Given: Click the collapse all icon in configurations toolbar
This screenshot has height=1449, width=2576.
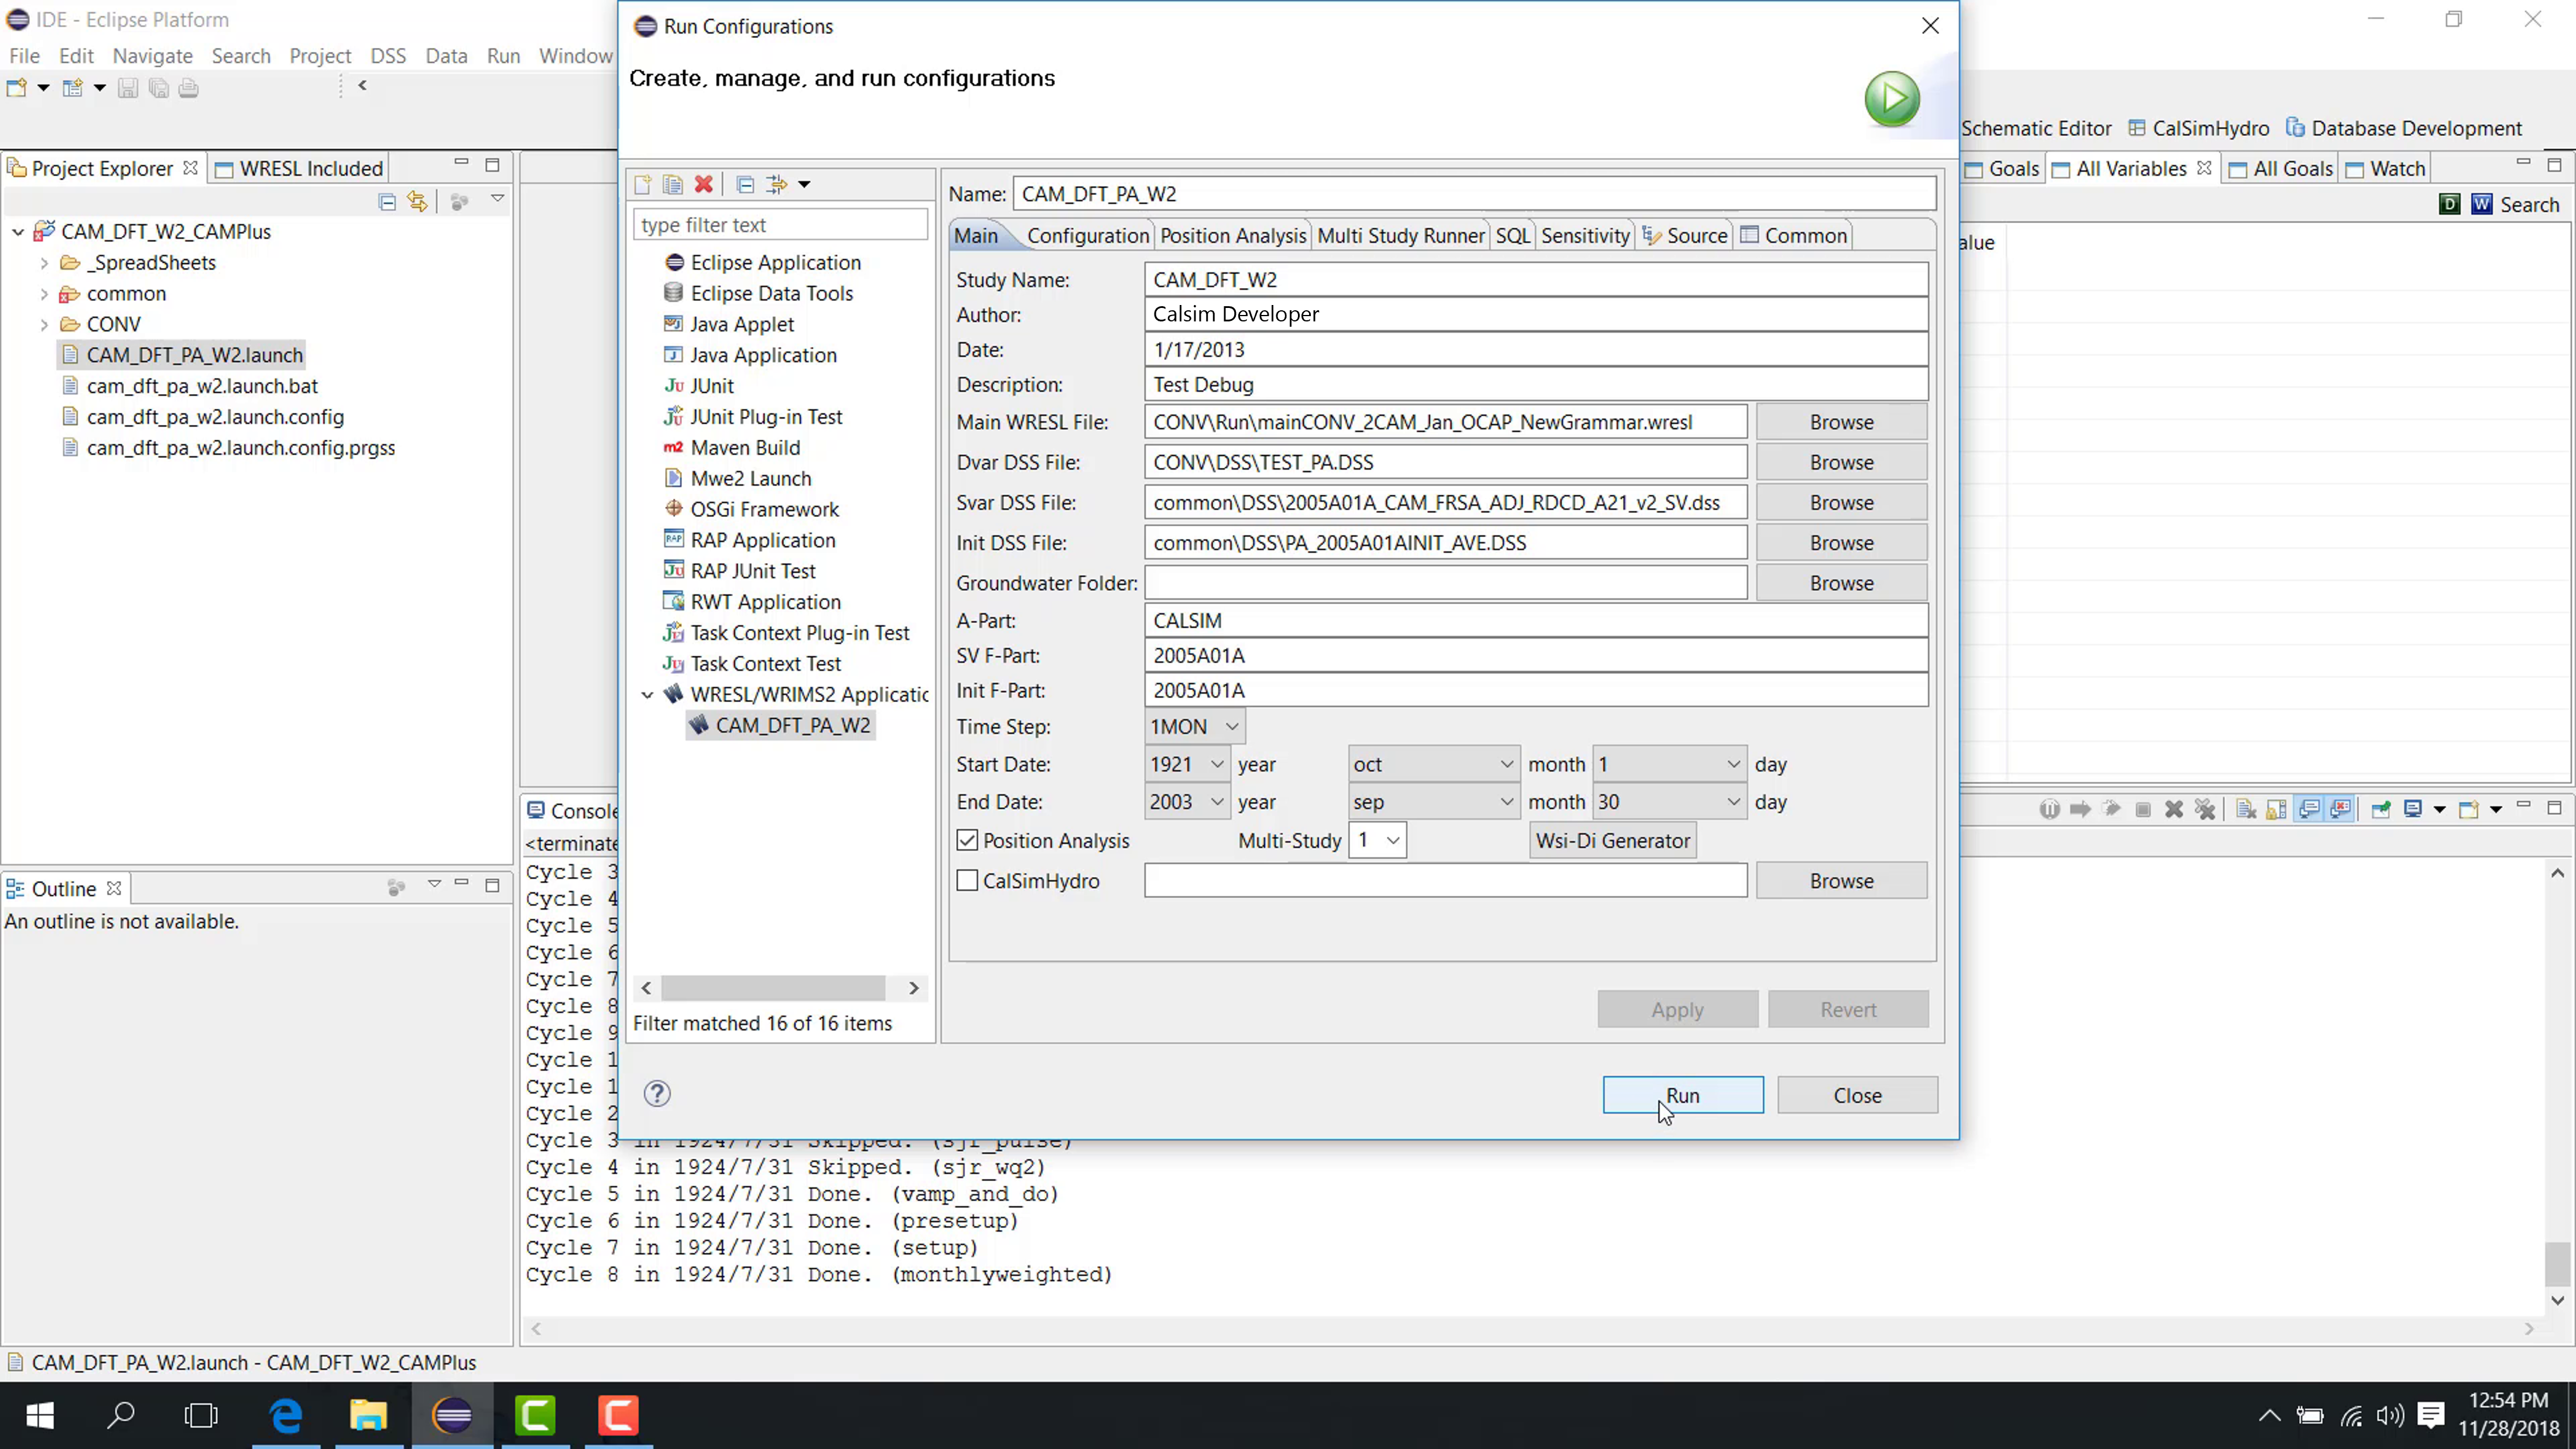Looking at the screenshot, I should pyautogui.click(x=745, y=184).
